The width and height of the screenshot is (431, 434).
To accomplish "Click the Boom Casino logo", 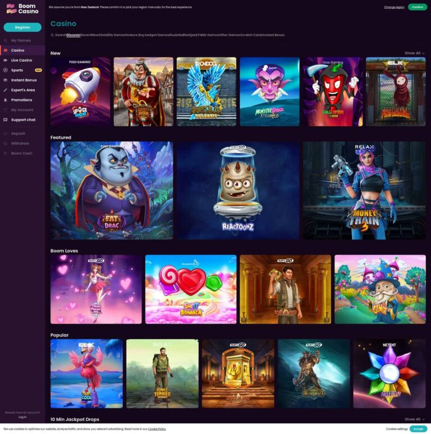I will click(22, 9).
